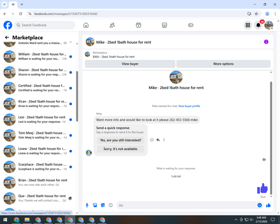Open William's 2bed 1bath house conversation

[x=38, y=57]
